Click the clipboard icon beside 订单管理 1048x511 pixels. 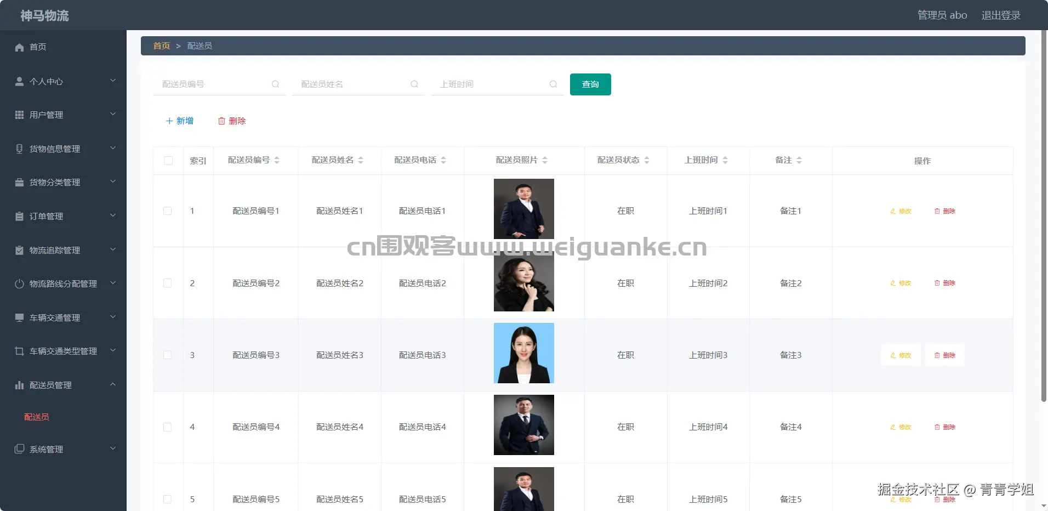pyautogui.click(x=19, y=216)
